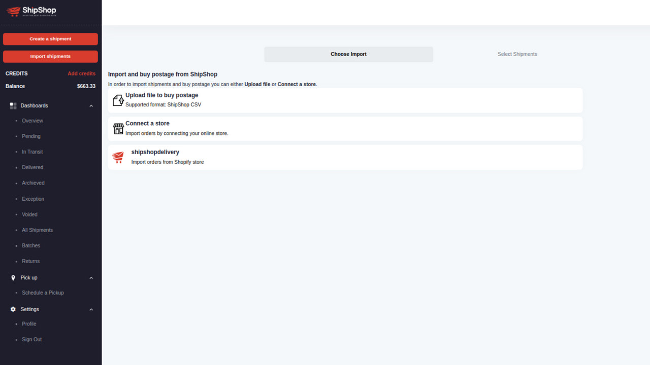The height and width of the screenshot is (365, 650).
Task: Switch to the Select Shipments step
Action: tap(517, 54)
